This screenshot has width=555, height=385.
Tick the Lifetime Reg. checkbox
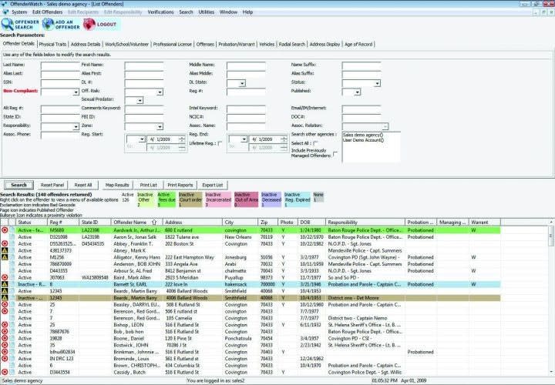tap(220, 143)
